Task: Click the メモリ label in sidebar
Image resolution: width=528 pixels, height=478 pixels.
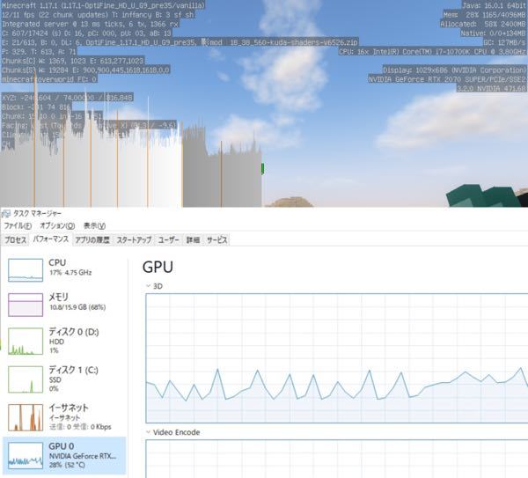Action: pyautogui.click(x=59, y=298)
